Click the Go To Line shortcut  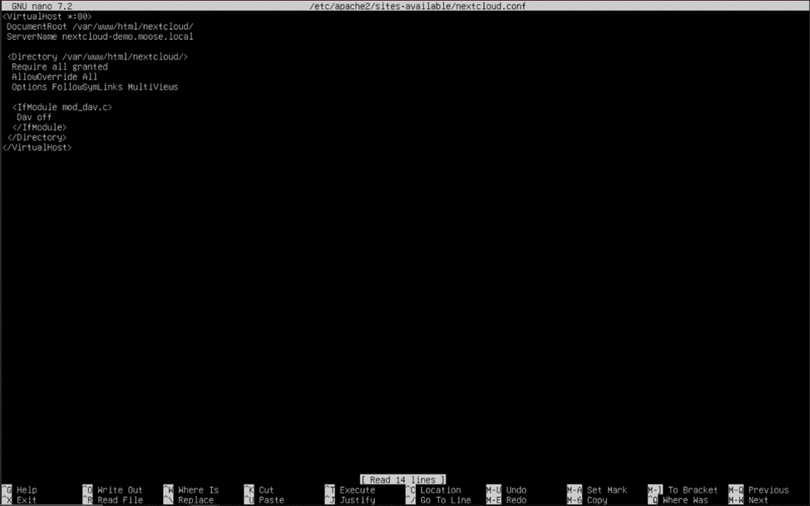coord(438,500)
